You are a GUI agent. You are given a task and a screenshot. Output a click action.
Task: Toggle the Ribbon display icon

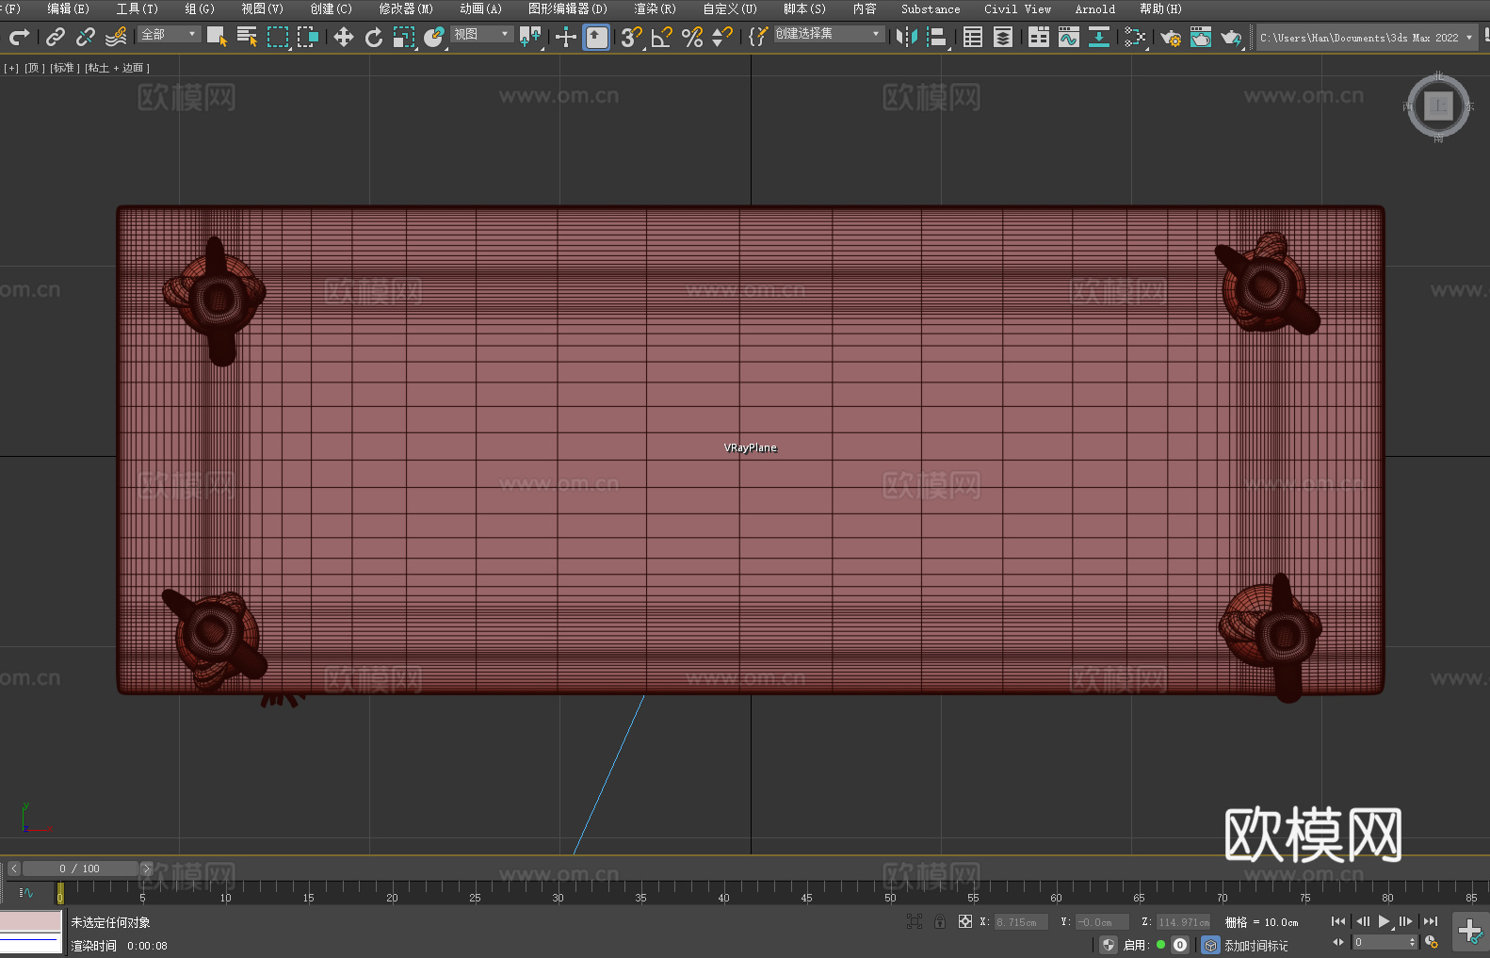(x=1039, y=37)
